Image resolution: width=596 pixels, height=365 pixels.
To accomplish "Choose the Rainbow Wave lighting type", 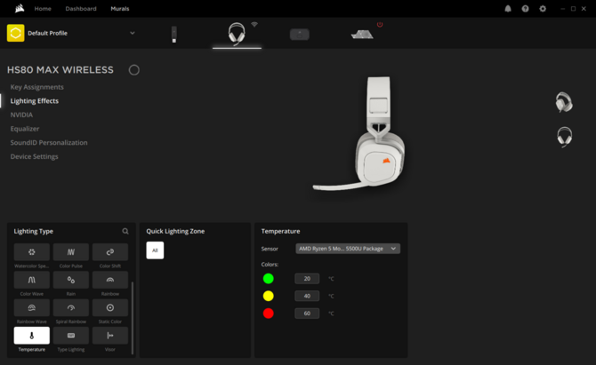I will (31, 307).
